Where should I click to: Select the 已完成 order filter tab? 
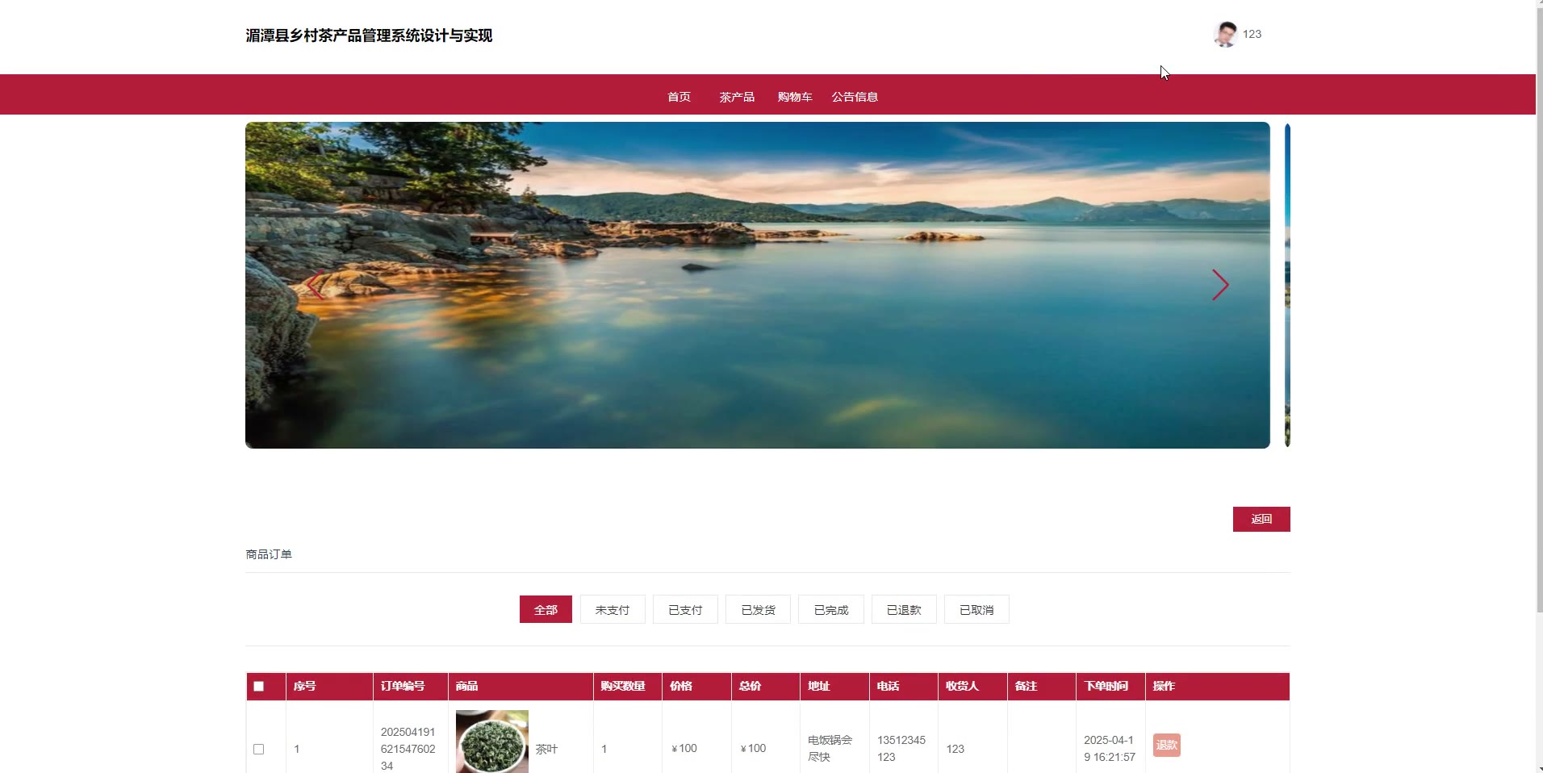tap(831, 609)
